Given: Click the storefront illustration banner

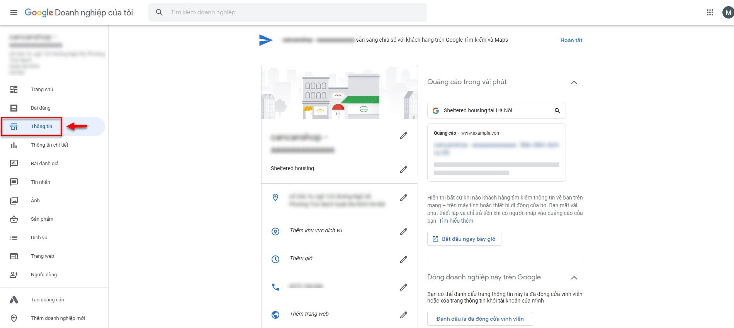Looking at the screenshot, I should [x=340, y=92].
